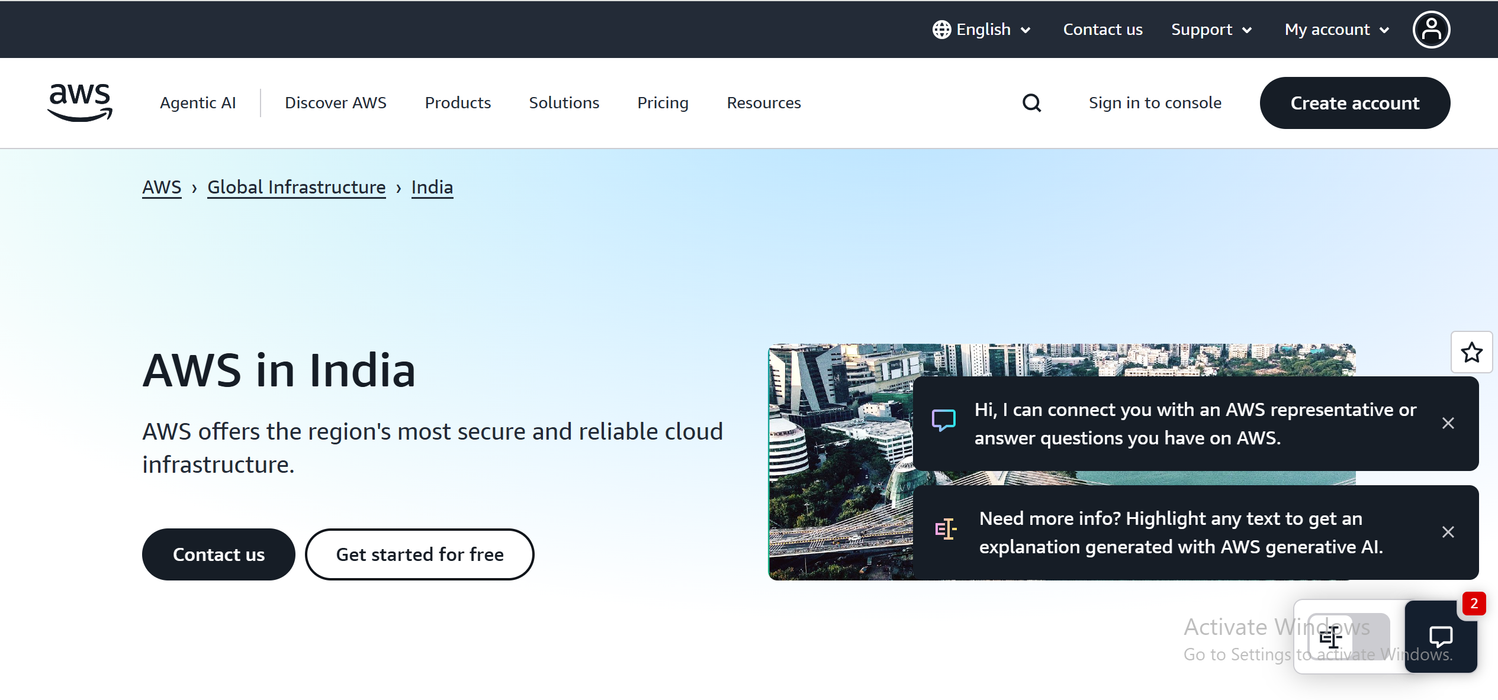Viewport: 1498px width, 700px height.
Task: Expand the Support dropdown
Action: 1211,30
